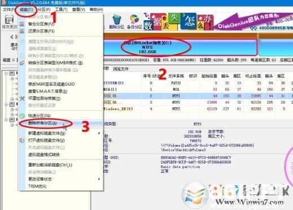293x210 pixels.
Task: Switch to the 浏览文件 tab
Action: point(121,69)
